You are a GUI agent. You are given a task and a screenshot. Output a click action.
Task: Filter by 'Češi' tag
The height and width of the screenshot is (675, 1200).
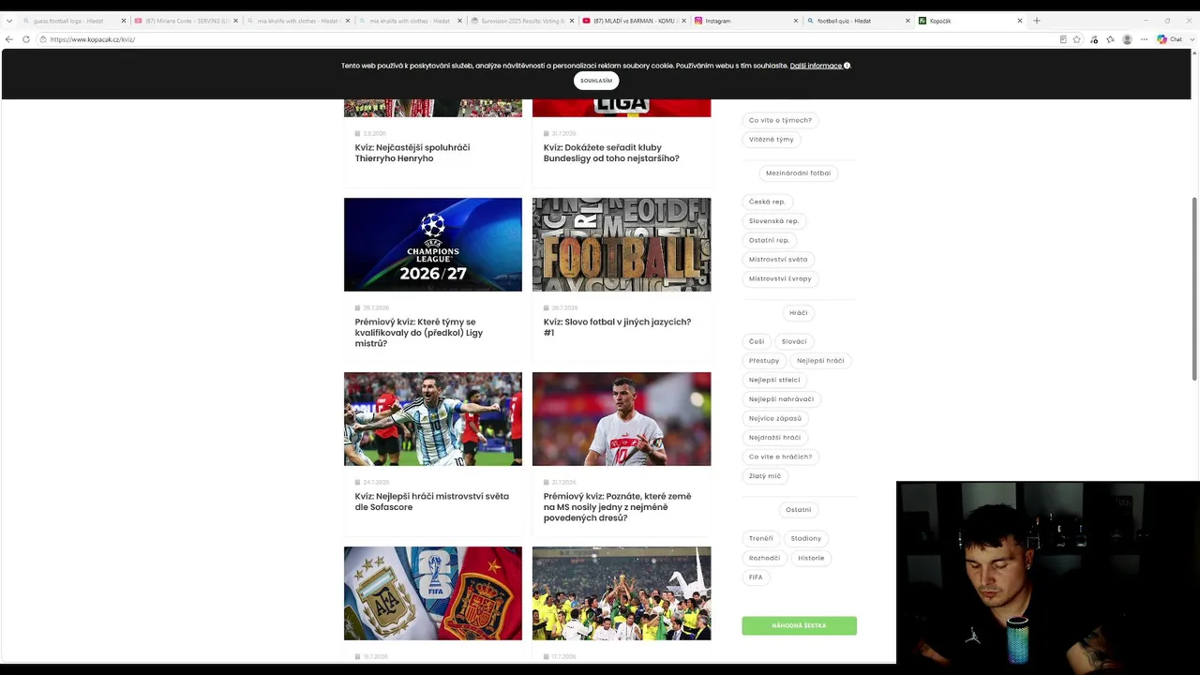[x=757, y=341]
